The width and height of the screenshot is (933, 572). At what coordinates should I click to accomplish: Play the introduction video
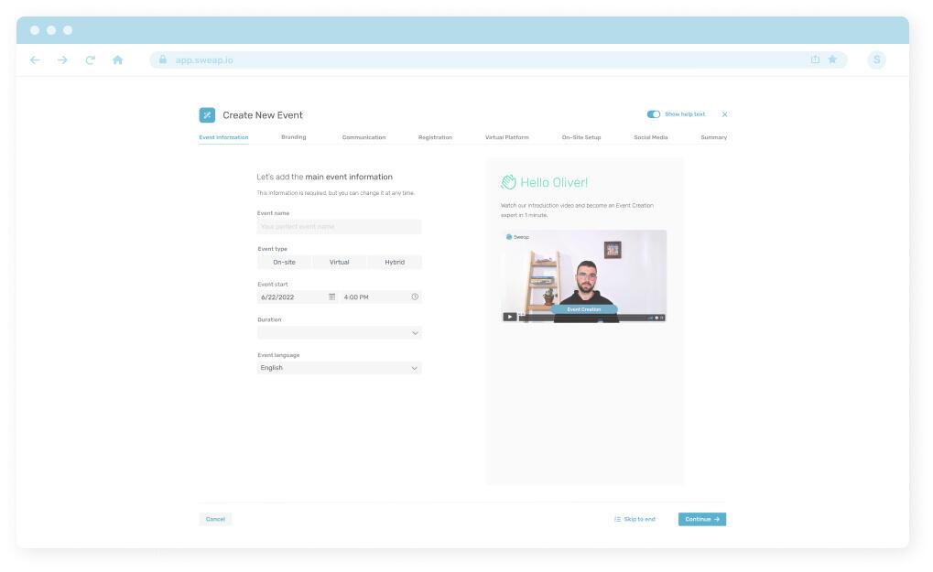509,317
